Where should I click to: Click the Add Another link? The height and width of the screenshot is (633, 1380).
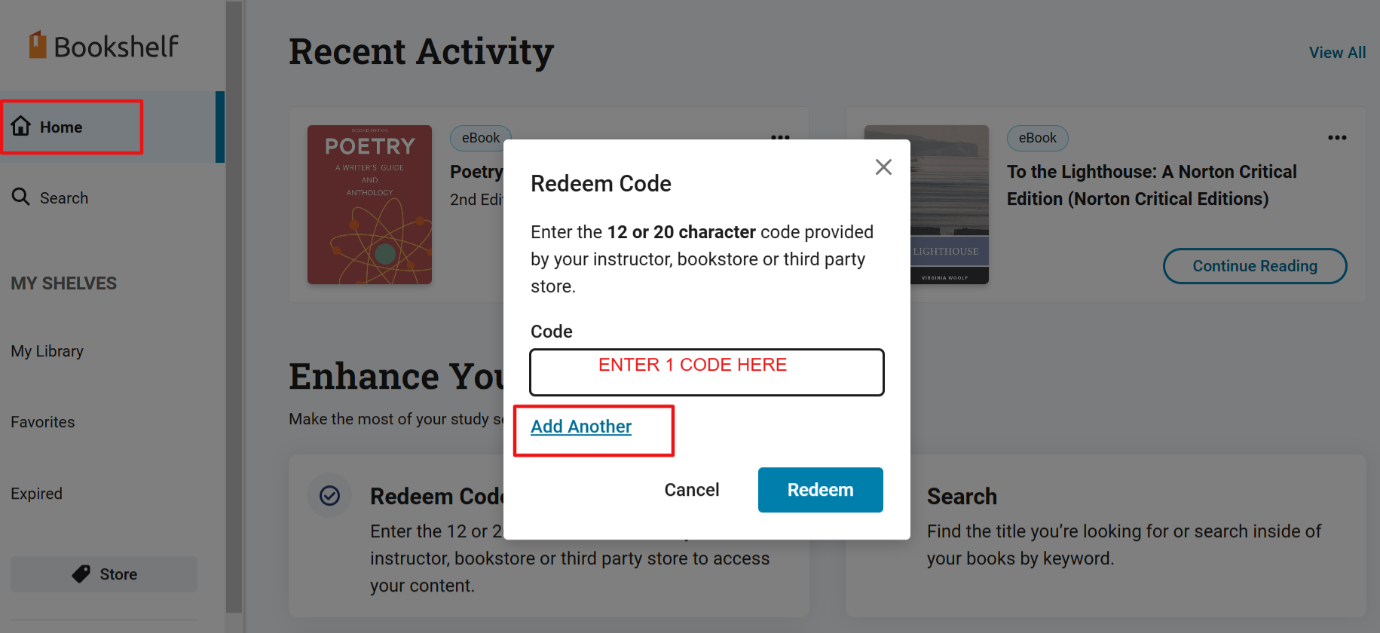tap(581, 427)
